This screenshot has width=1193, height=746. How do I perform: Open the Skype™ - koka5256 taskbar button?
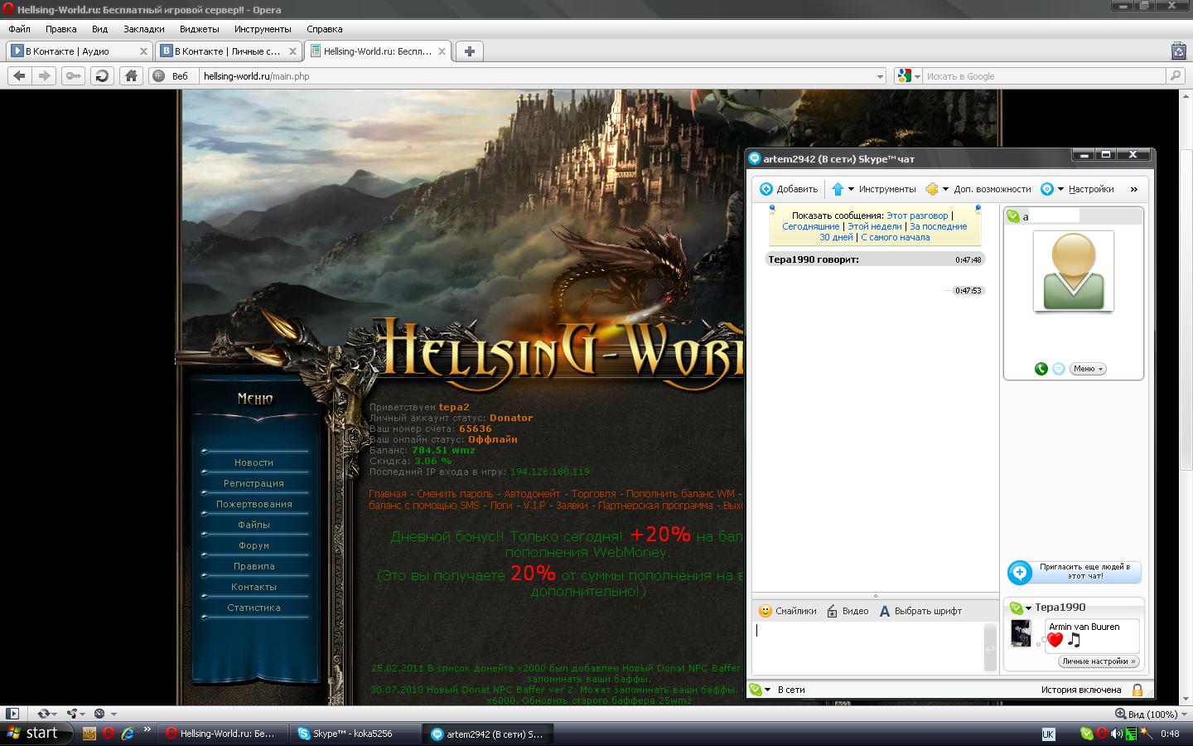(x=355, y=734)
